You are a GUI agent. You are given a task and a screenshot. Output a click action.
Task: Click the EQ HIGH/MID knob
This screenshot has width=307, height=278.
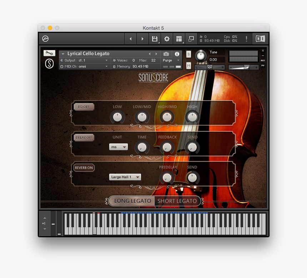coord(167,117)
